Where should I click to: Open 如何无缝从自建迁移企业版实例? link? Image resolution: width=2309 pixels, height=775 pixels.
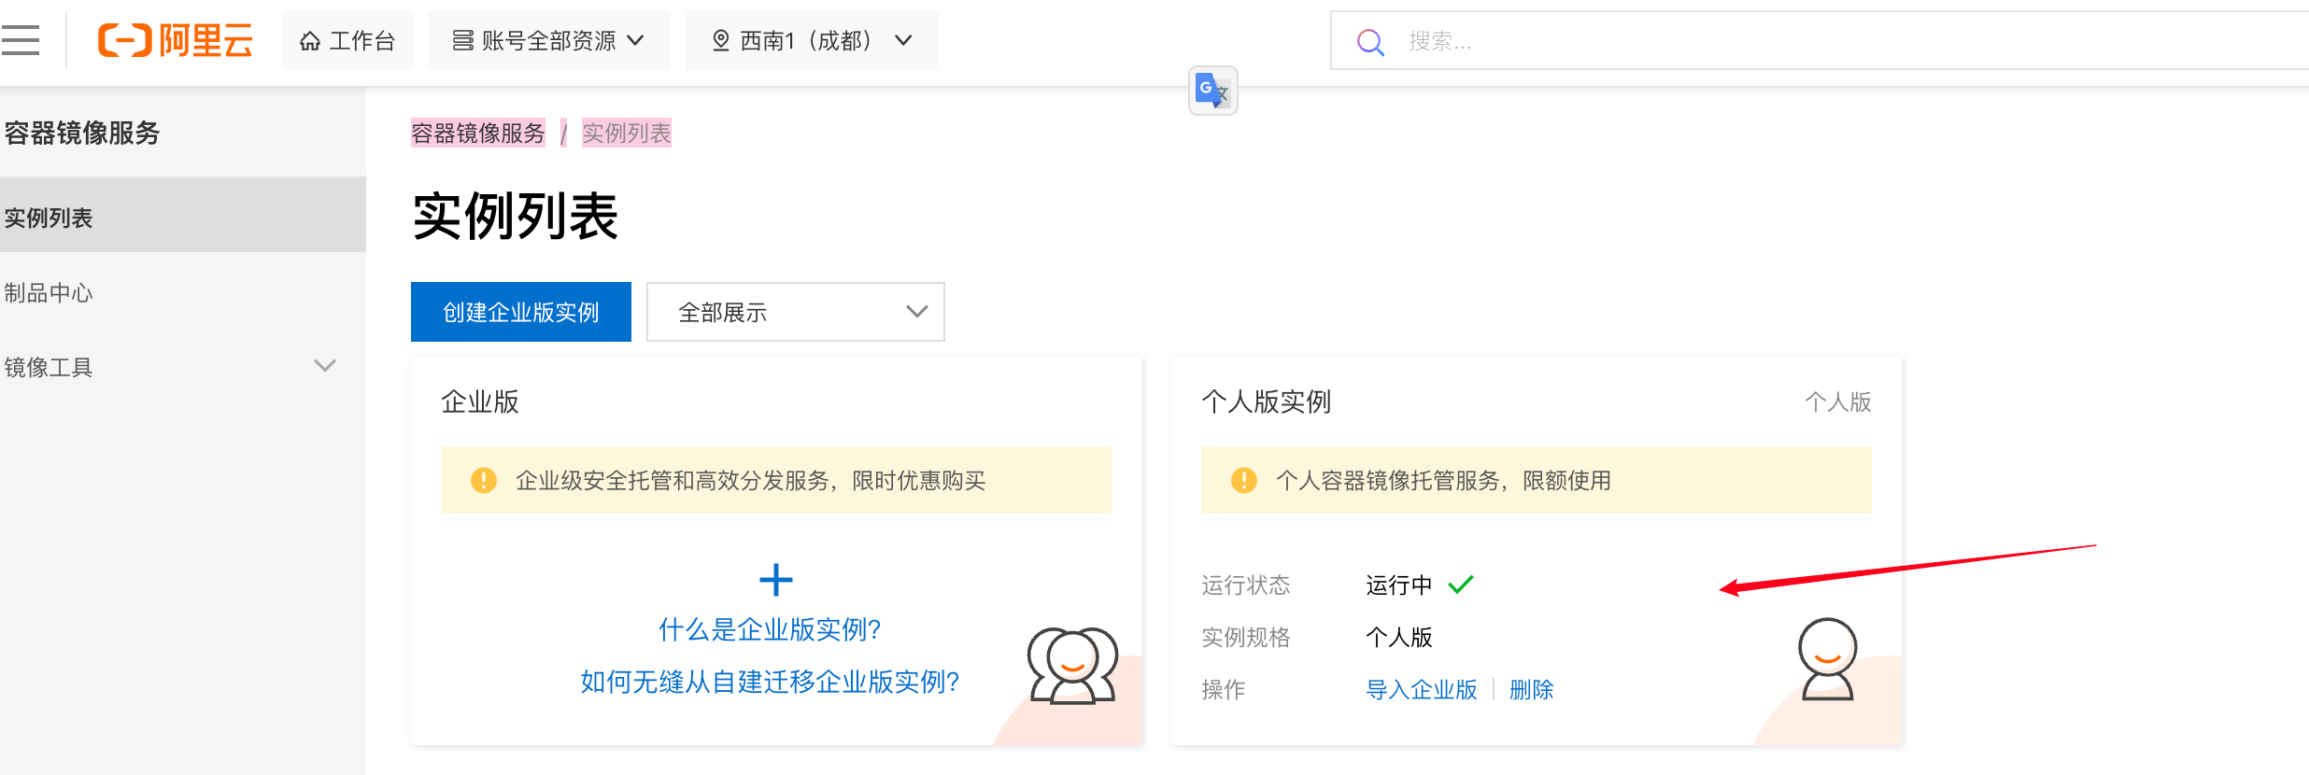click(x=770, y=682)
